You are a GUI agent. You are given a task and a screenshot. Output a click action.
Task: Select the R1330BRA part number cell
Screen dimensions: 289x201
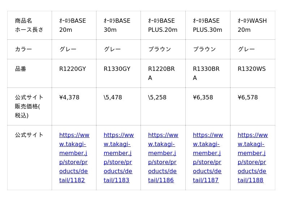(206, 73)
